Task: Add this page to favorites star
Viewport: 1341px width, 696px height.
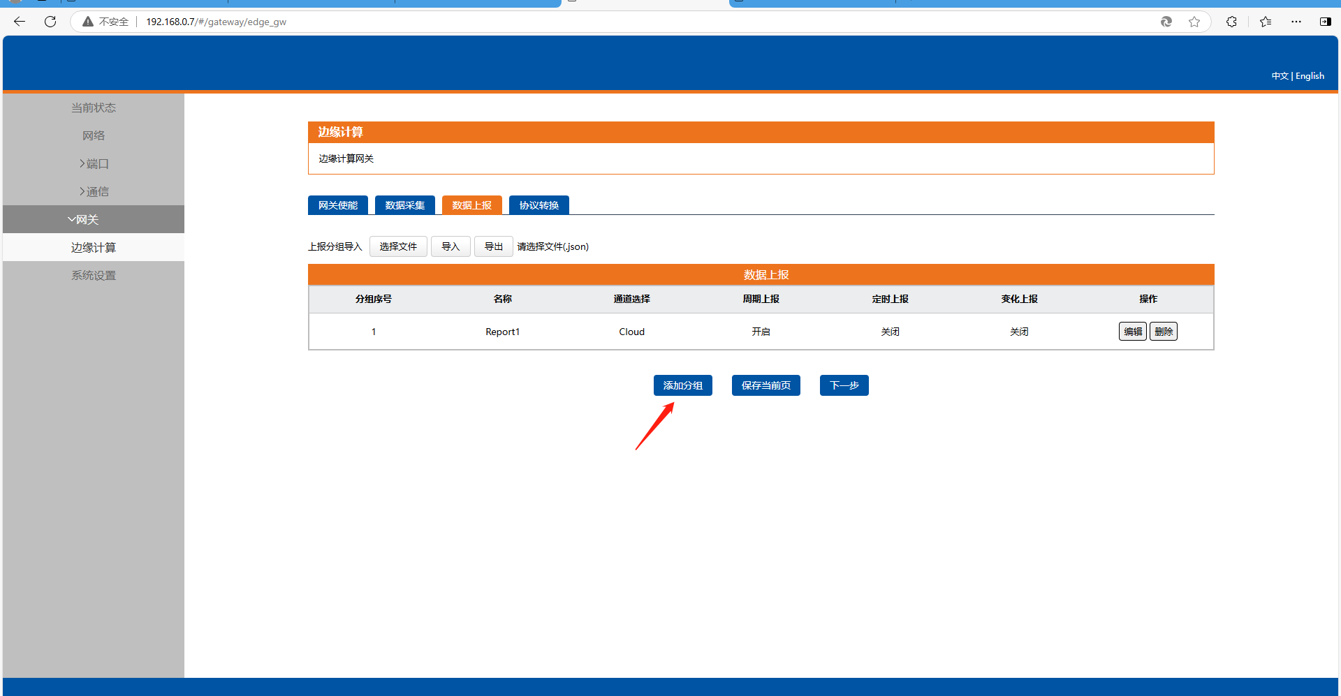Action: click(1194, 22)
